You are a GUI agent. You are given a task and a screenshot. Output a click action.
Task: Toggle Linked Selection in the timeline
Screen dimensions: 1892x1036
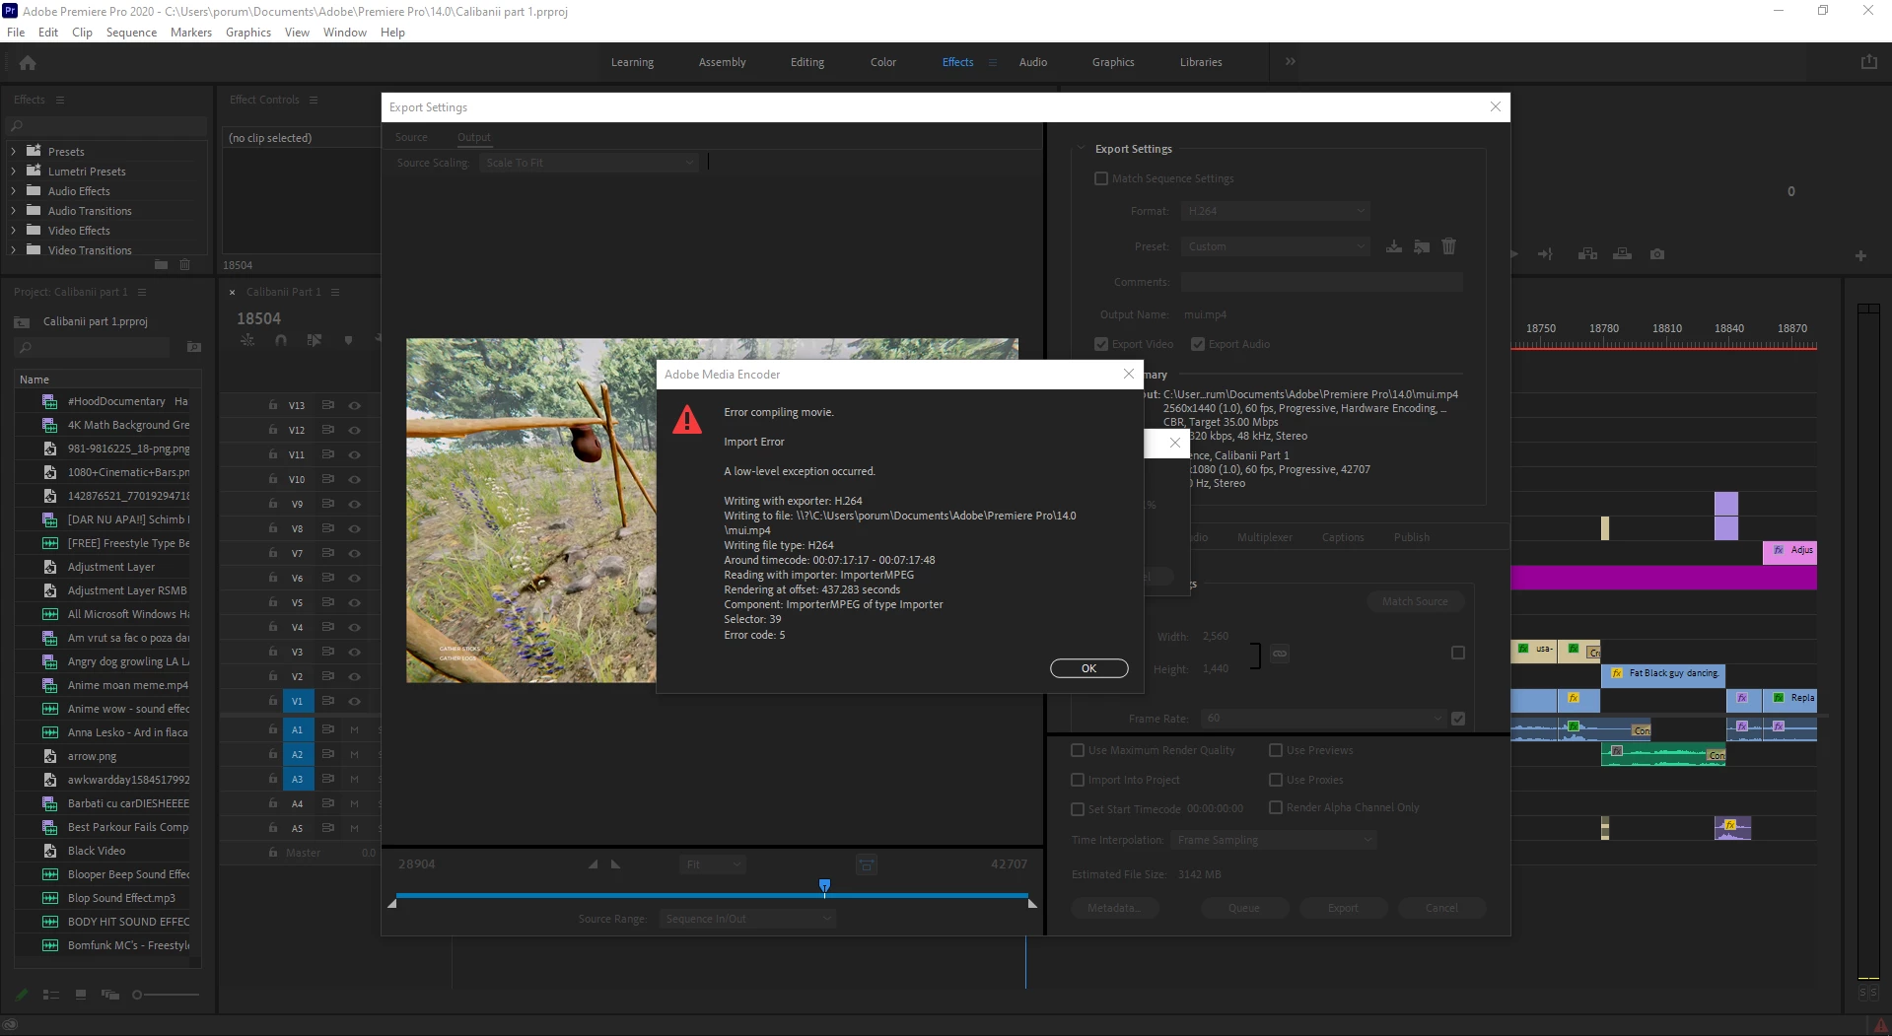(x=315, y=340)
